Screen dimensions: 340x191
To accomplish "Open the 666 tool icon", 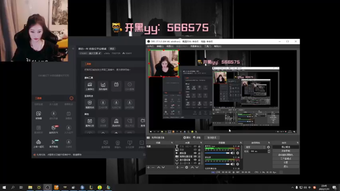I will tap(116, 122).
